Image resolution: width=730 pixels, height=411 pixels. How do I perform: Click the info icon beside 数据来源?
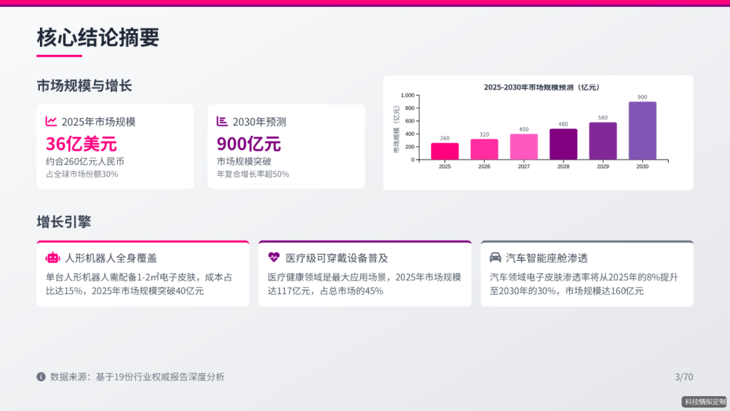[x=41, y=377]
